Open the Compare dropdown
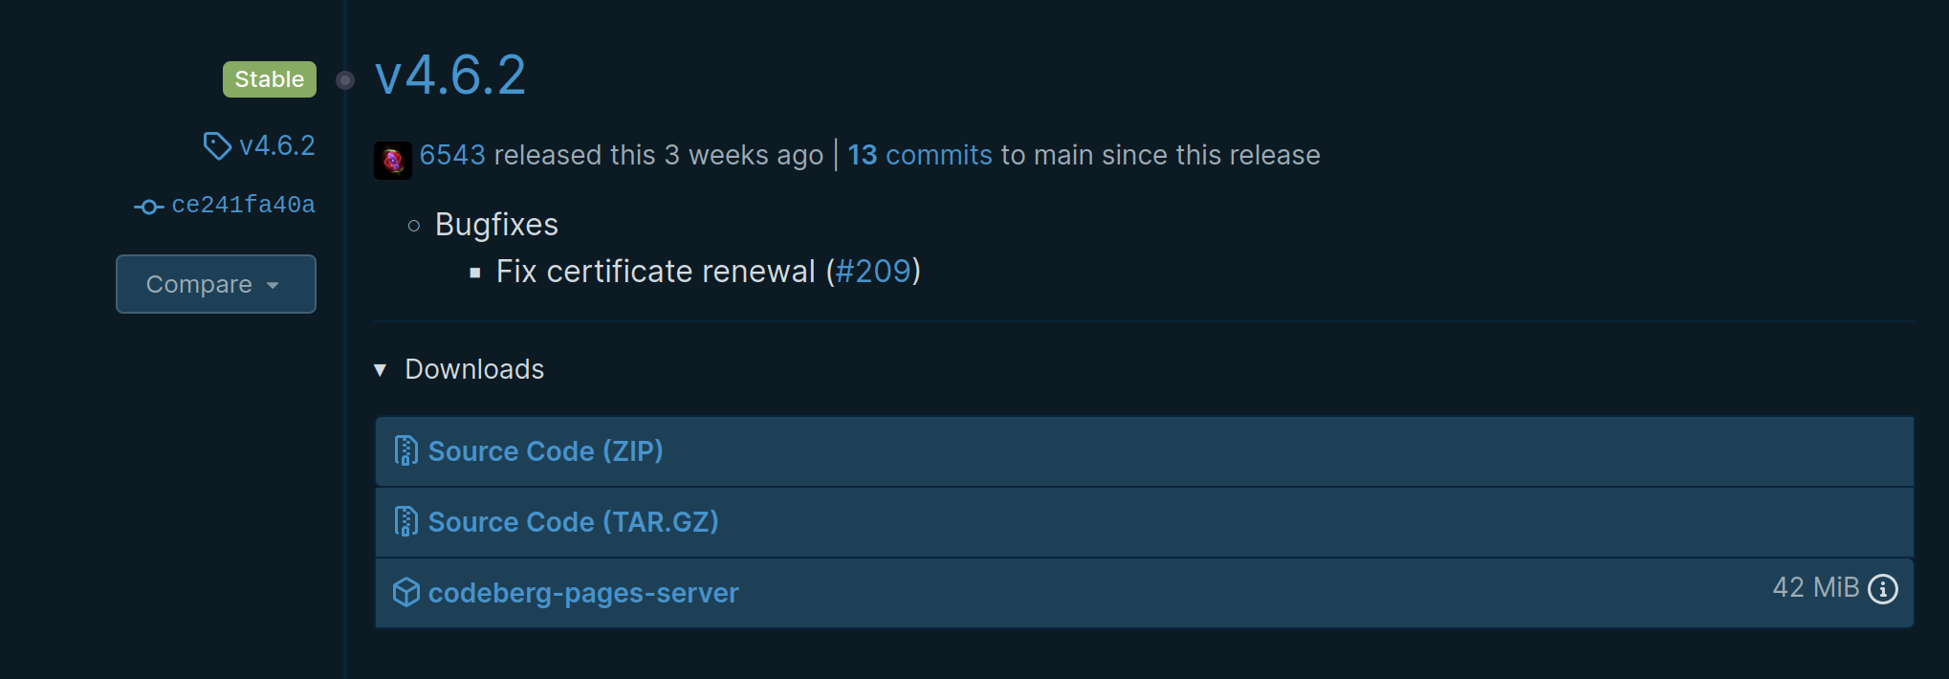Image resolution: width=1949 pixels, height=679 pixels. coord(216,284)
